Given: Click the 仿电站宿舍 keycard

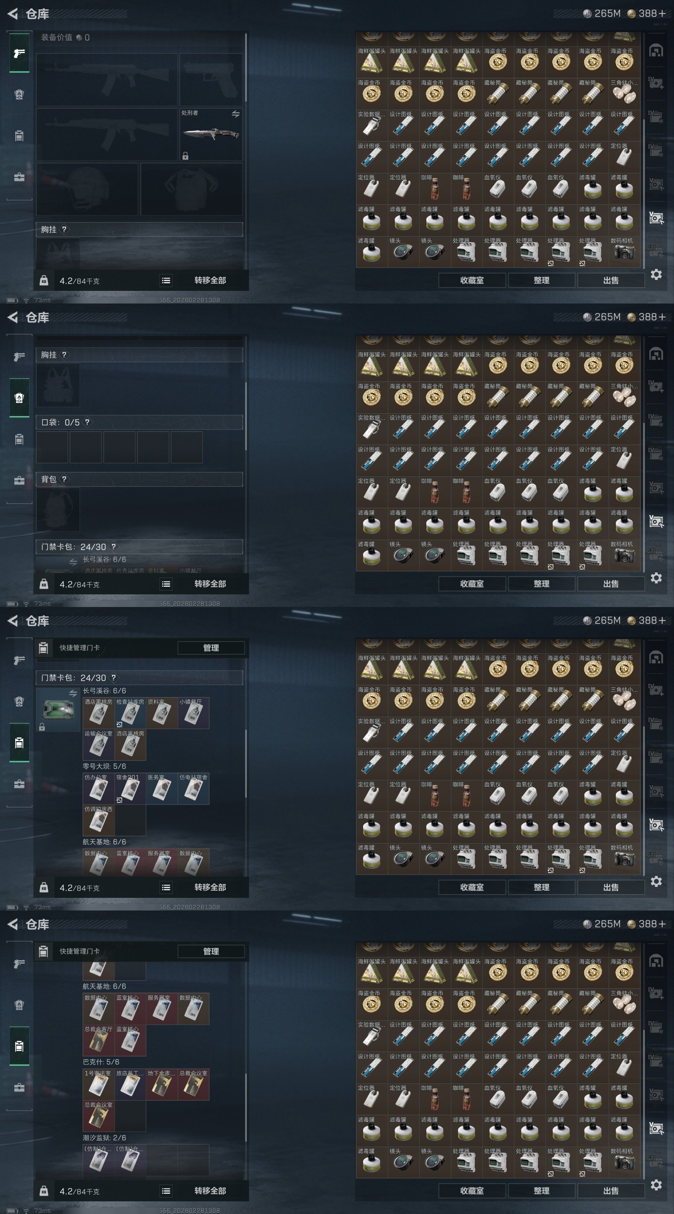Looking at the screenshot, I should (x=194, y=788).
